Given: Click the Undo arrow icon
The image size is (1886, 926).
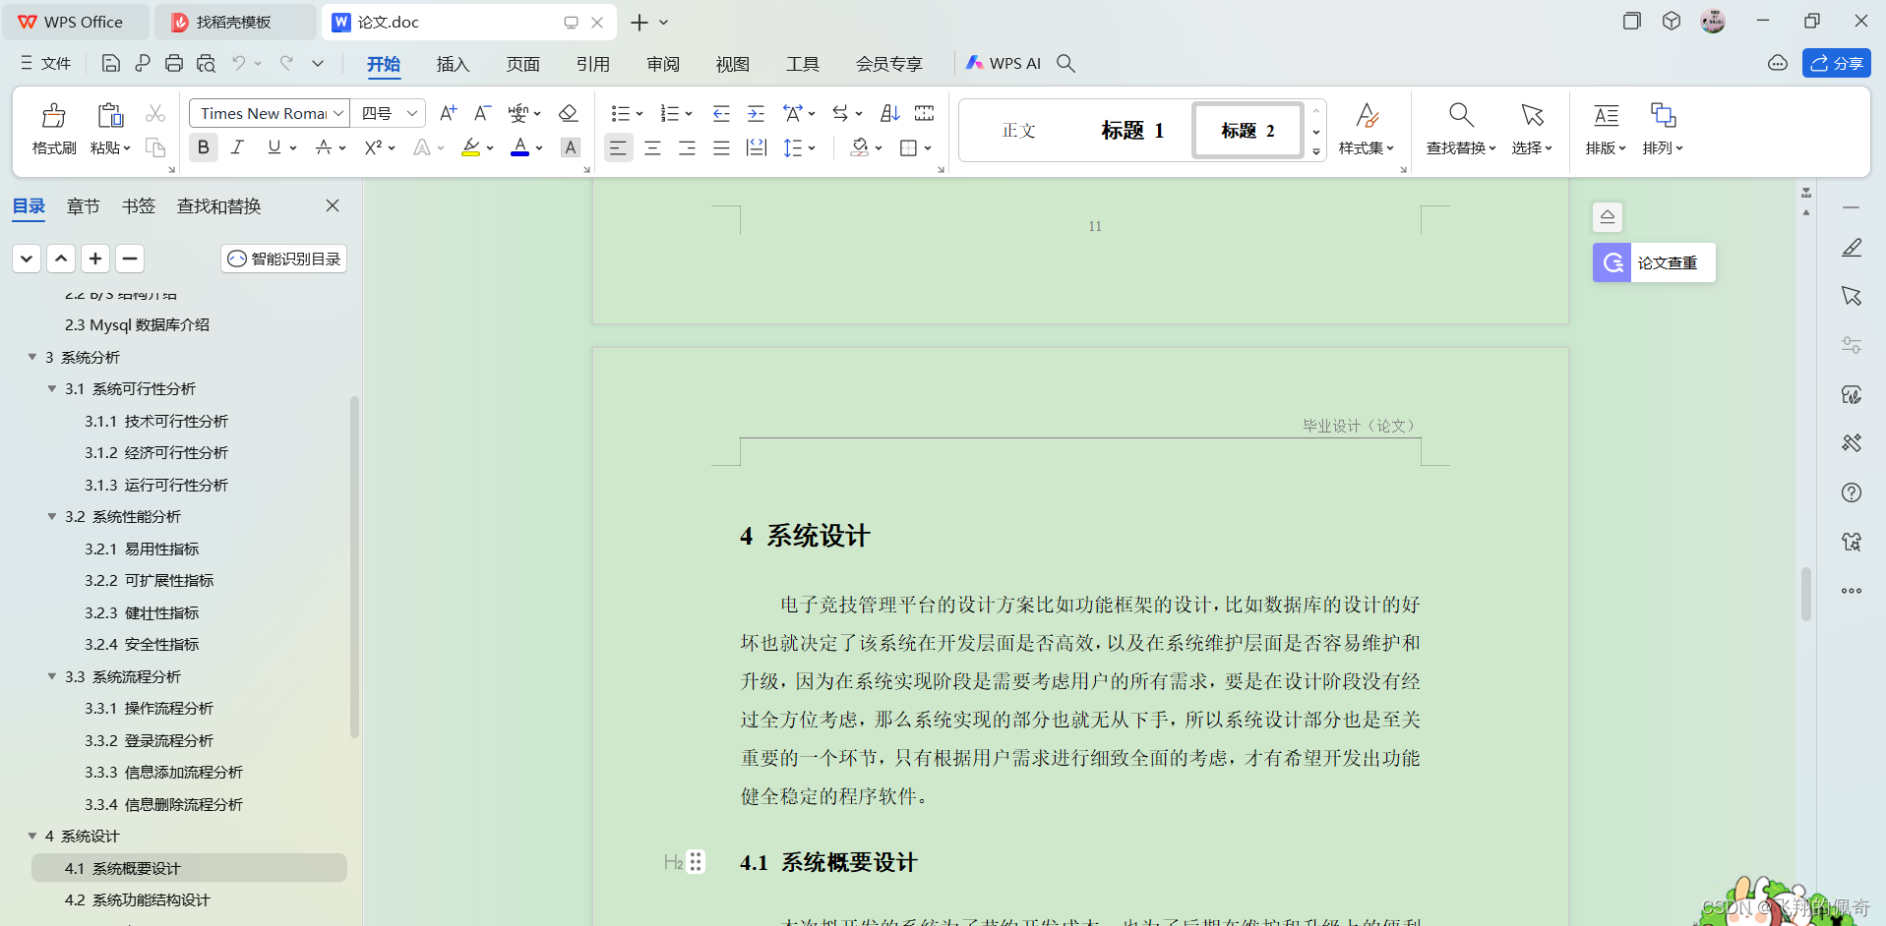Looking at the screenshot, I should pyautogui.click(x=239, y=63).
